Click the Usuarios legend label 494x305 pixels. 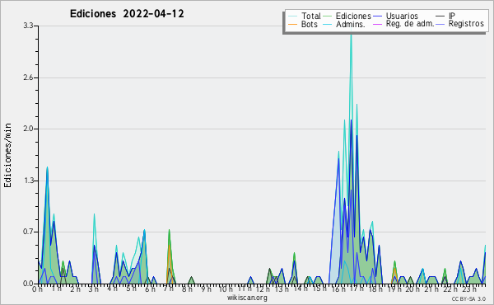(x=402, y=16)
